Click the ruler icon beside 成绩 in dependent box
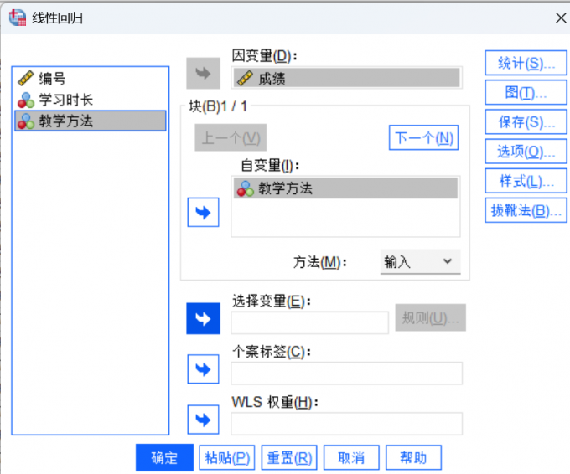 [x=245, y=78]
